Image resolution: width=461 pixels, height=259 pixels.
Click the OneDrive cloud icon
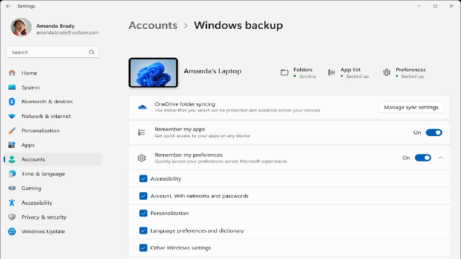(x=142, y=107)
